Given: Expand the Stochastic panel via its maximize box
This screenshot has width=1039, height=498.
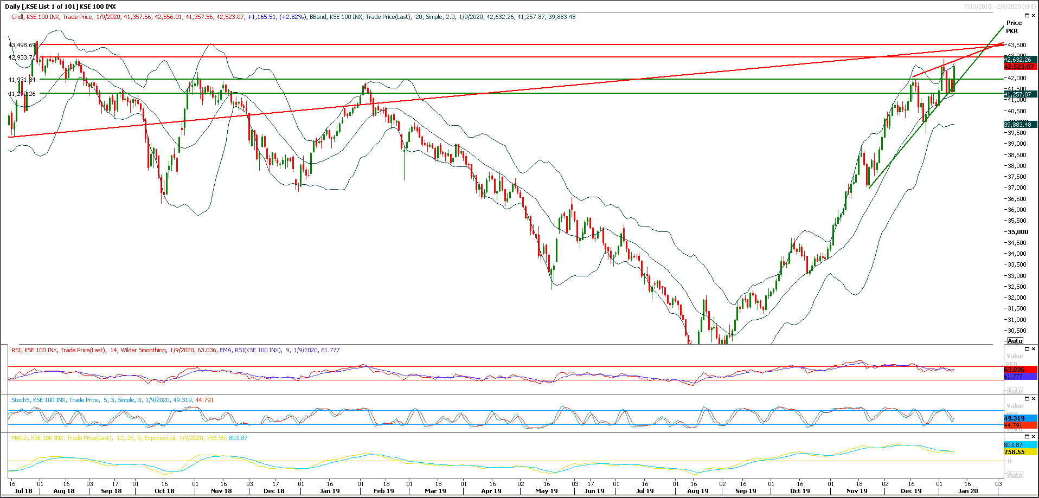Looking at the screenshot, I should click(x=1027, y=398).
